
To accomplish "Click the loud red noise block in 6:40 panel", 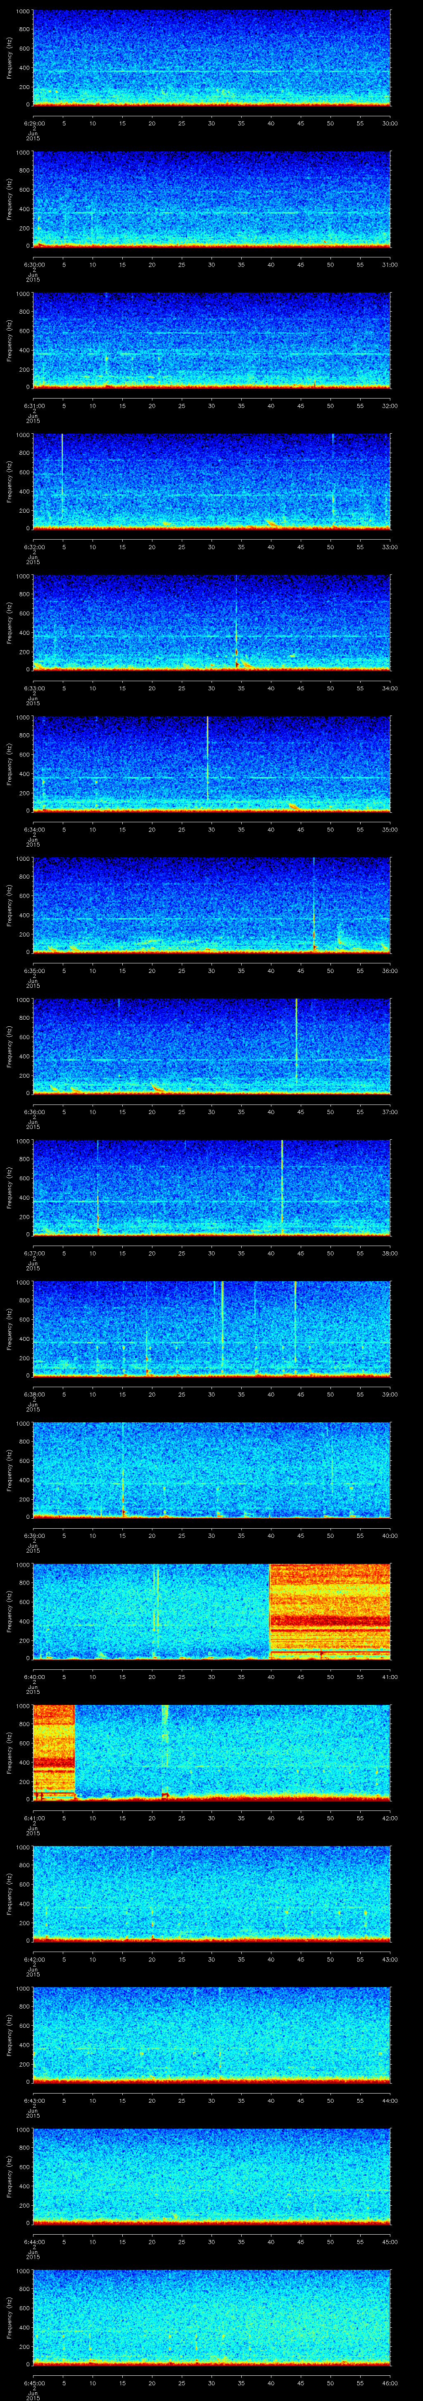I will coord(329,1610).
